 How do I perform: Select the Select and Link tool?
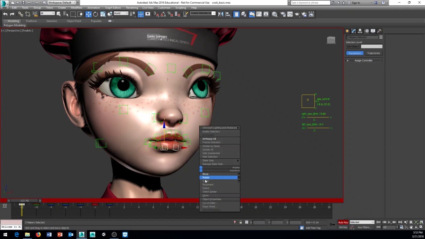pyautogui.click(x=21, y=14)
